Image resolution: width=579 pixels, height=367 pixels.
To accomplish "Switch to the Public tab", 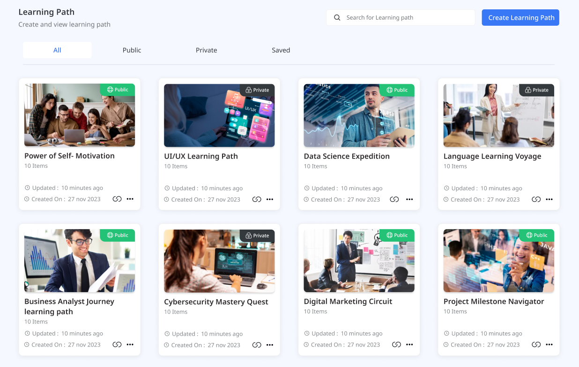I will (x=132, y=50).
